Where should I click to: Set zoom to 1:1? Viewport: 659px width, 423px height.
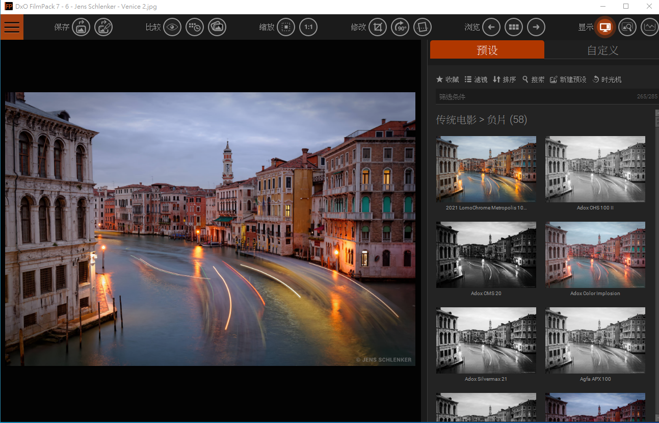(308, 27)
